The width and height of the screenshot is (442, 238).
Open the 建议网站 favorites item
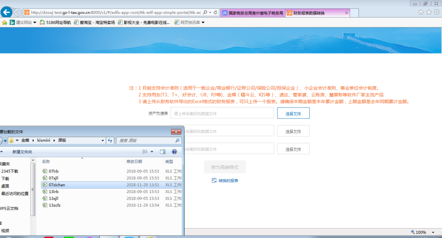pyautogui.click(x=23, y=22)
